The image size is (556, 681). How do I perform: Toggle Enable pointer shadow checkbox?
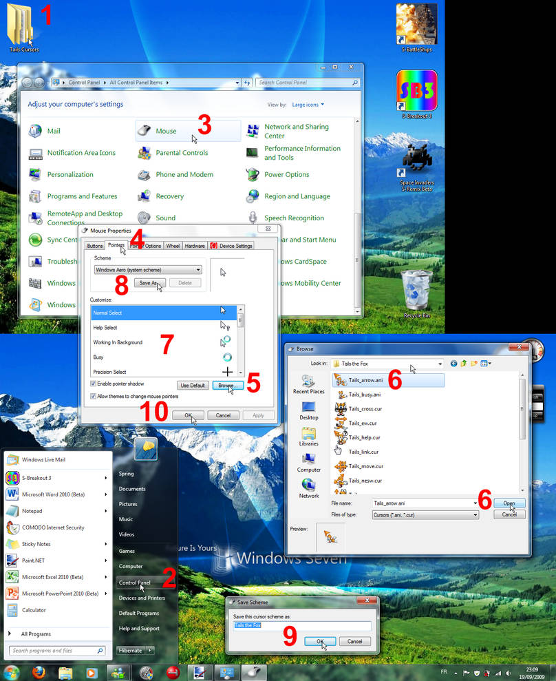[93, 384]
